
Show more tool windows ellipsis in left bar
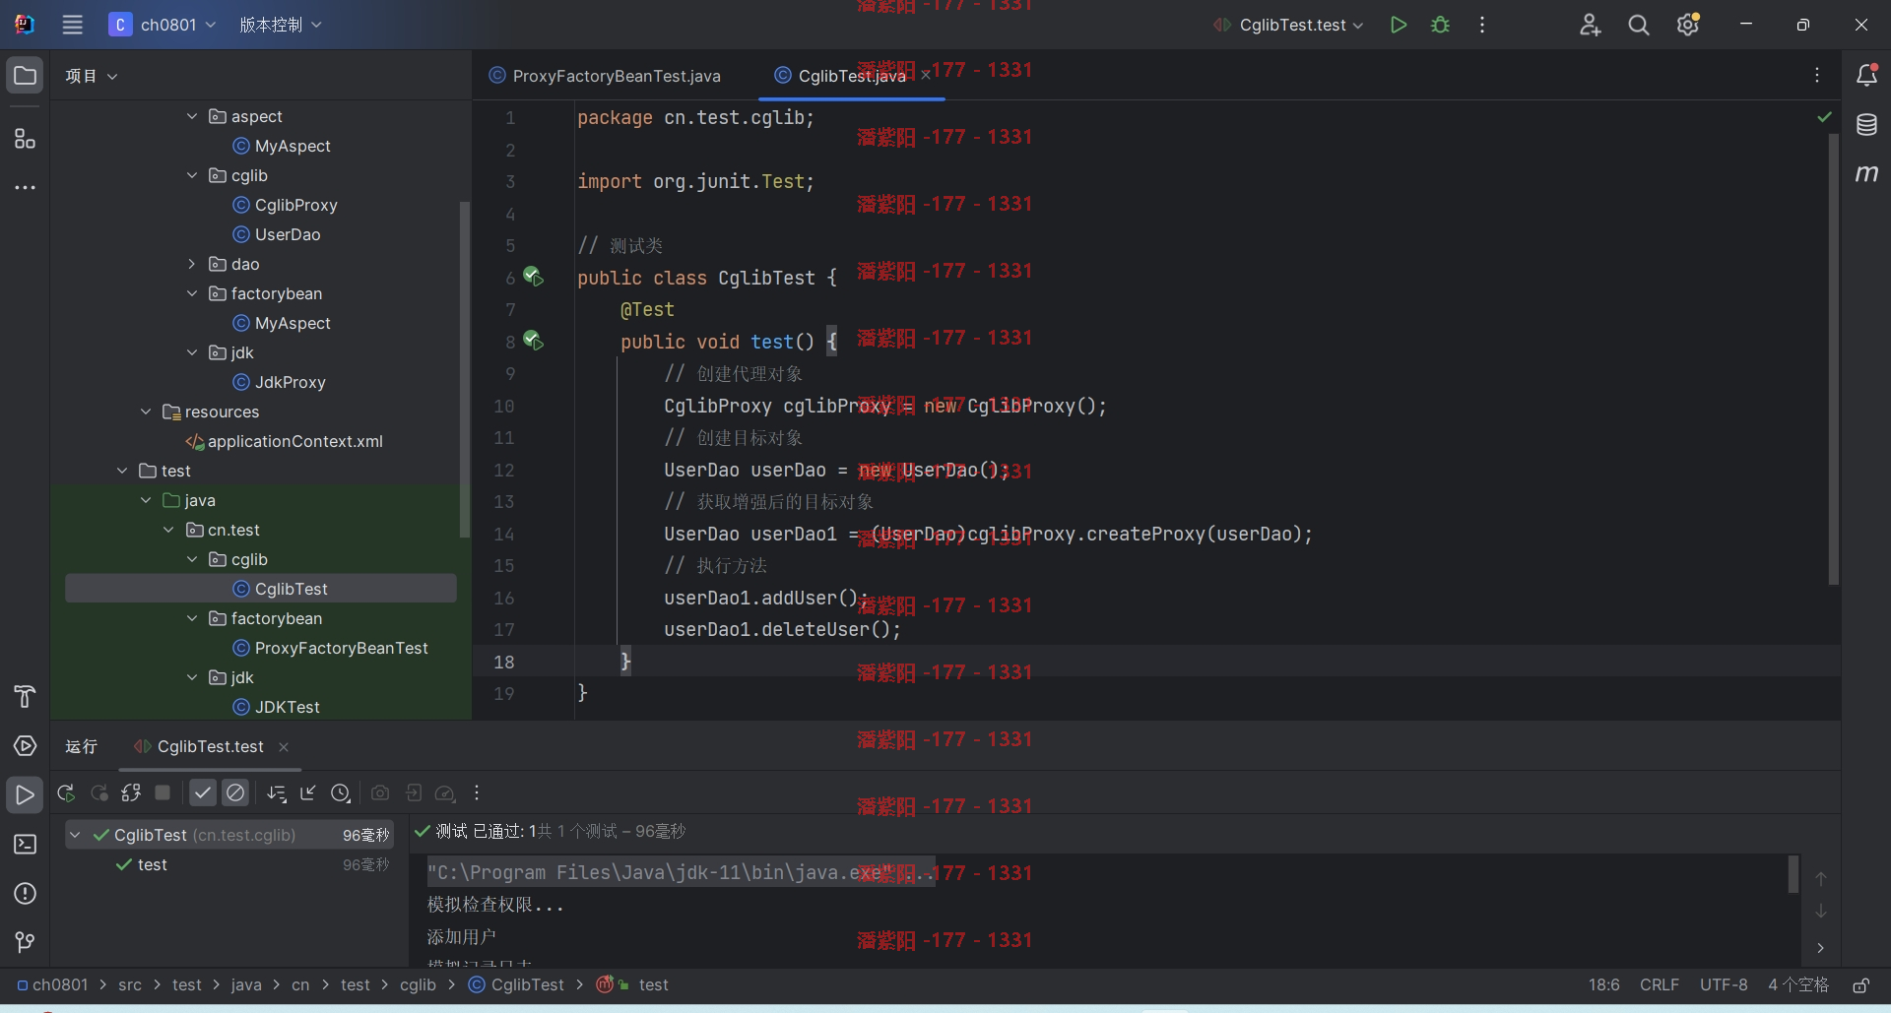[25, 187]
